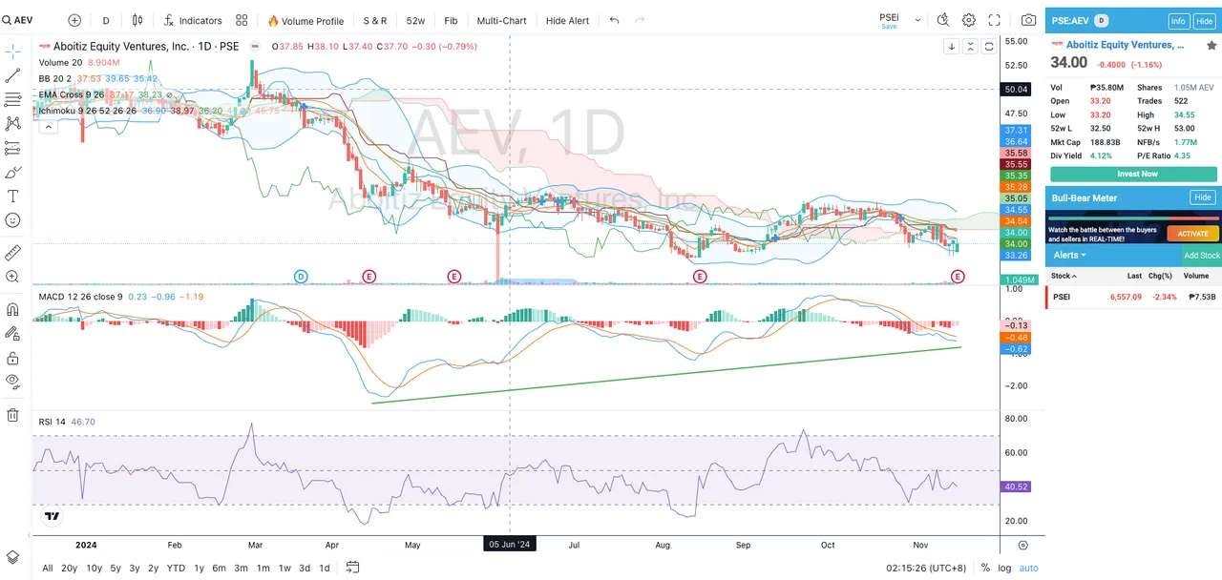The width and height of the screenshot is (1222, 580).
Task: Click the symbol search magnifier icon
Action: click(8, 20)
